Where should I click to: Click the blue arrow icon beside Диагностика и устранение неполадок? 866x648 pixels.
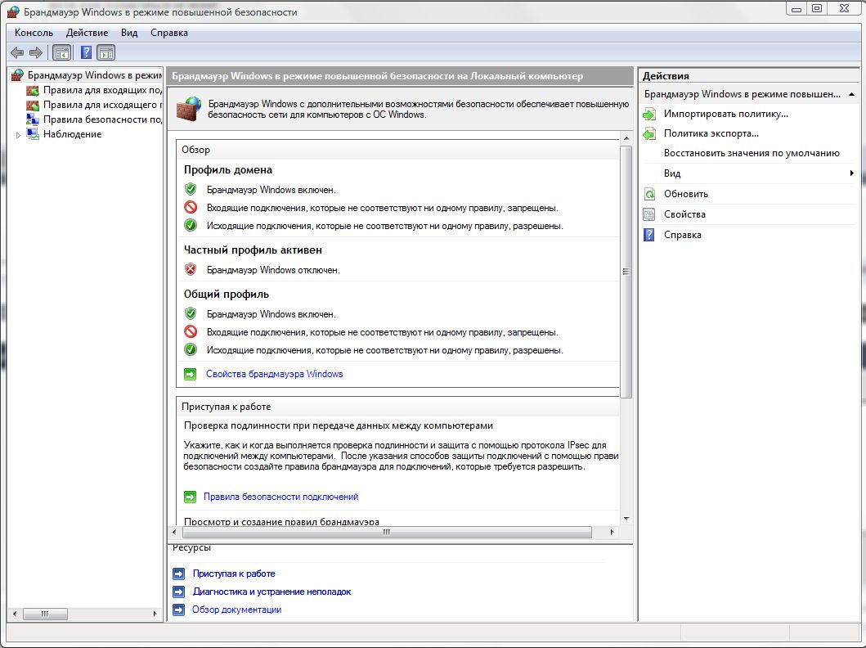coord(178,592)
